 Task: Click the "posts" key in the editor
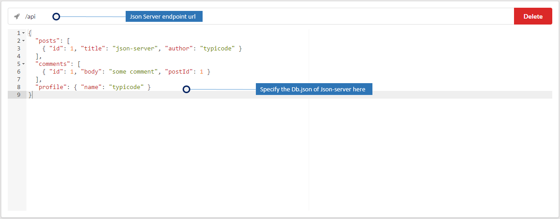47,40
